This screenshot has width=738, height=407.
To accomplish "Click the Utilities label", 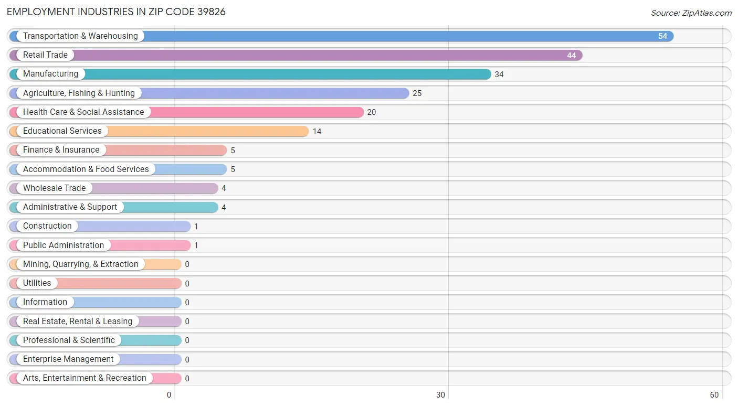I will (37, 283).
